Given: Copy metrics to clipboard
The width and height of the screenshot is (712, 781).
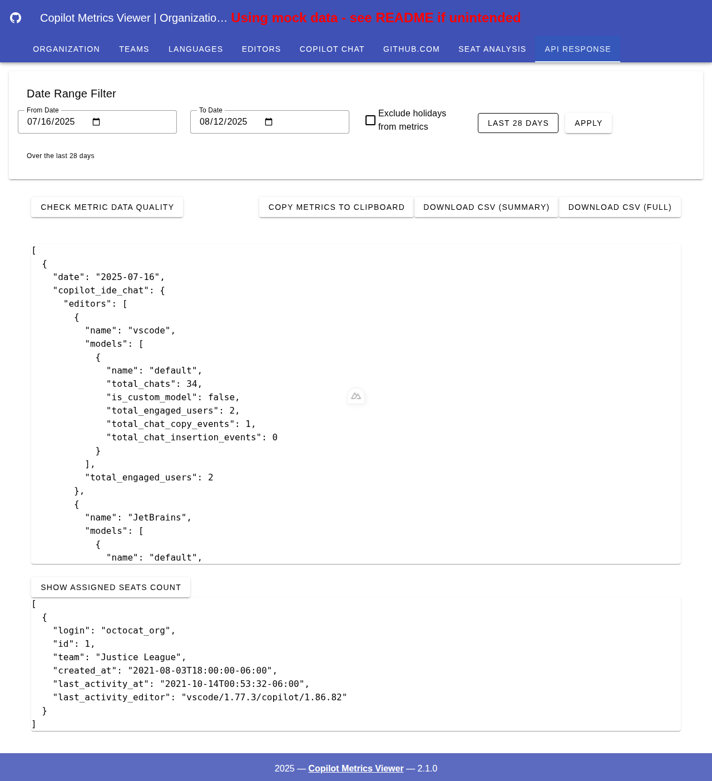Looking at the screenshot, I should tap(336, 207).
